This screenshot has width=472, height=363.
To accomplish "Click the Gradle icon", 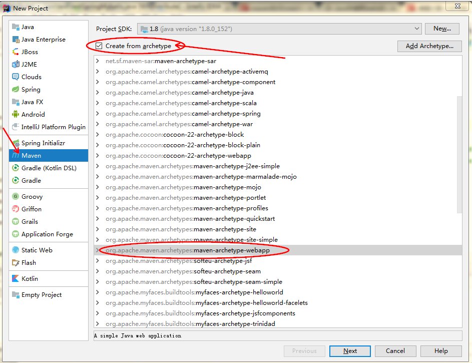I will pyautogui.click(x=16, y=181).
